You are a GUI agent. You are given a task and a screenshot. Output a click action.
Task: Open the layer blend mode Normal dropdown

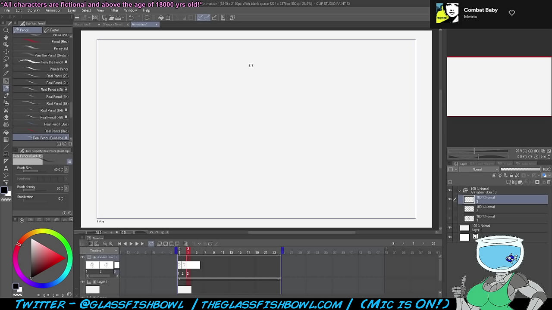[x=479, y=169]
